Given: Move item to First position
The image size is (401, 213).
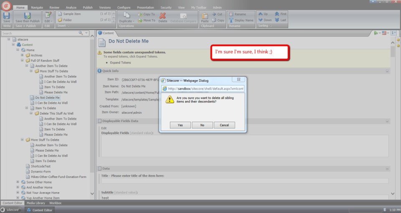Looking at the screenshot, I should (281, 14).
